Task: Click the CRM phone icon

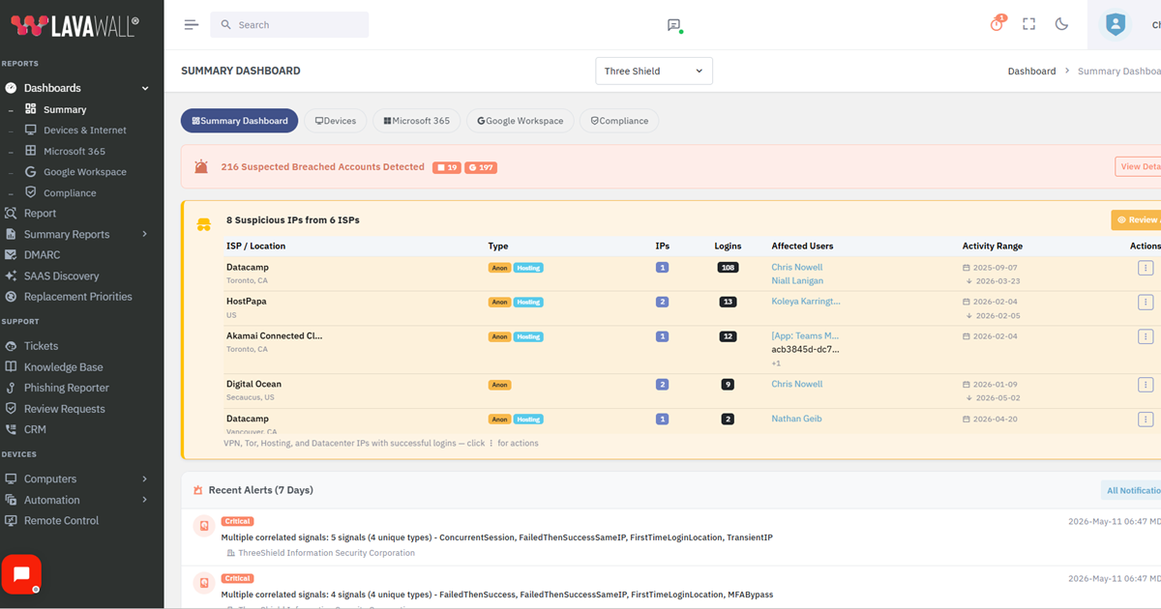Action: pos(11,429)
